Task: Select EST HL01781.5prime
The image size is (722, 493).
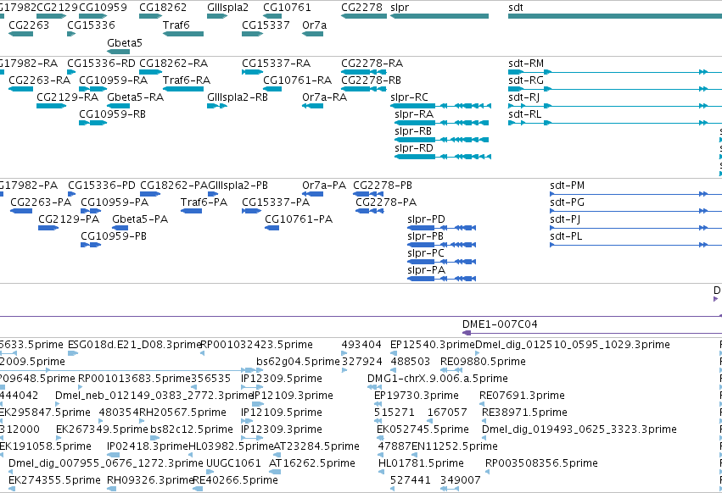Action: [x=421, y=463]
